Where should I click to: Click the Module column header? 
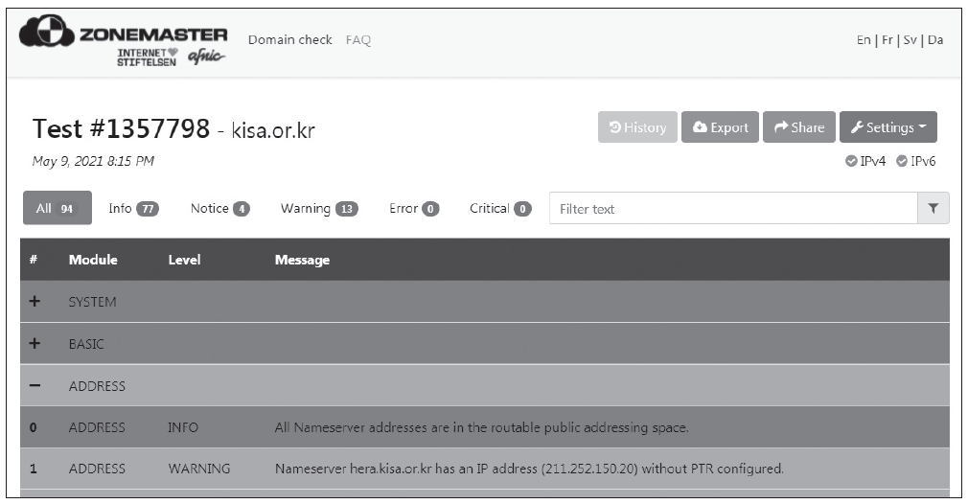(93, 260)
